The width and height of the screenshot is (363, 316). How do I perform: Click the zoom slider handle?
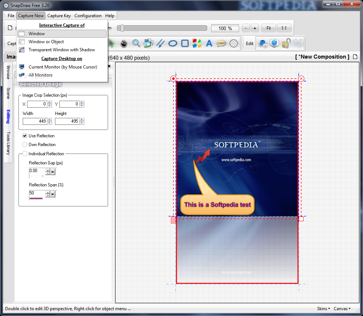(x=122, y=28)
